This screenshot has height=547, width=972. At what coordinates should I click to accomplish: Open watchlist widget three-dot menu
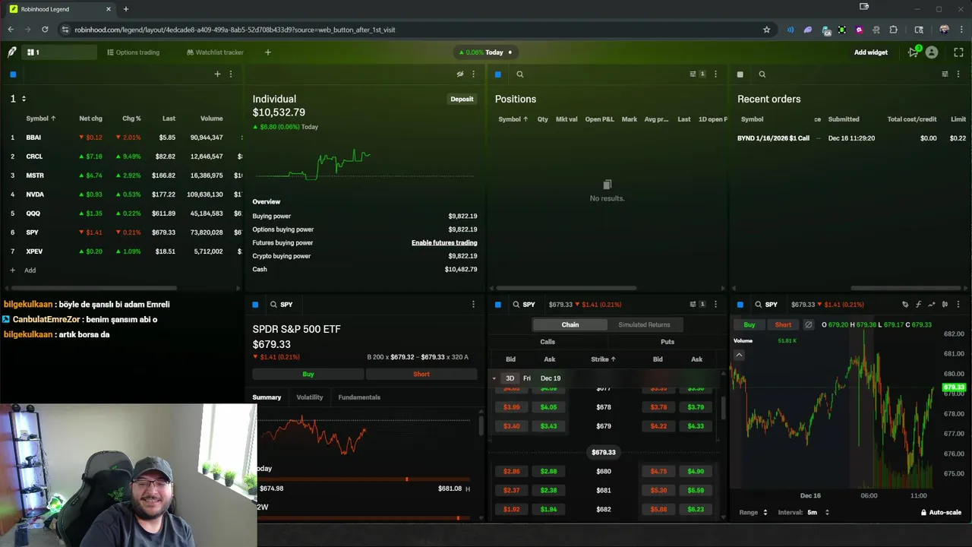click(231, 74)
